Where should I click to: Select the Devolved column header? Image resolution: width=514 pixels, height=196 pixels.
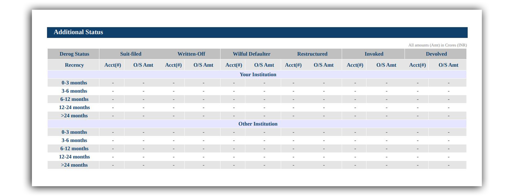click(x=436, y=54)
